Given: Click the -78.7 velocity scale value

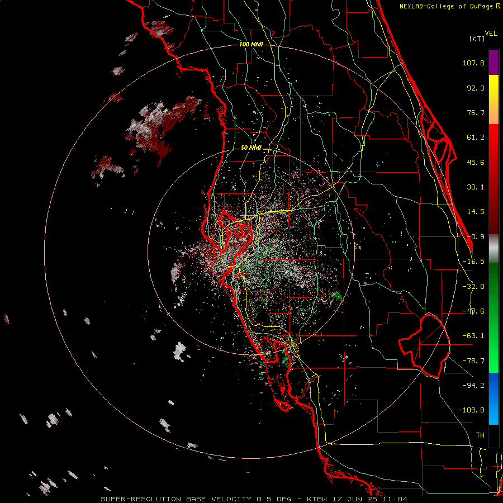Looking at the screenshot, I should (x=473, y=361).
